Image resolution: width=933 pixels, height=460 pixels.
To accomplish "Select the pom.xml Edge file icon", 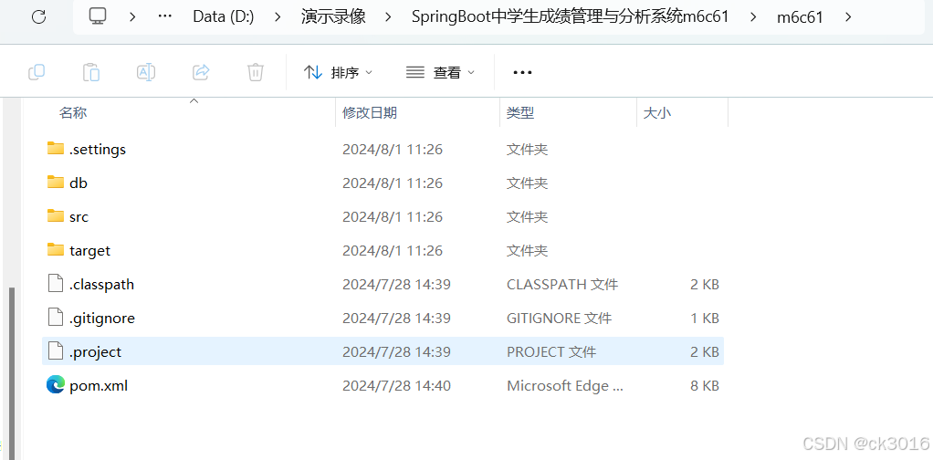I will [x=56, y=385].
